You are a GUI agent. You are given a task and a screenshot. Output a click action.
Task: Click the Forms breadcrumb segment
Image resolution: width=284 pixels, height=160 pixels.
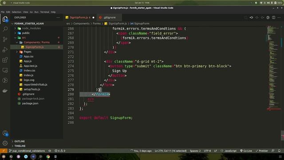pos(97,24)
